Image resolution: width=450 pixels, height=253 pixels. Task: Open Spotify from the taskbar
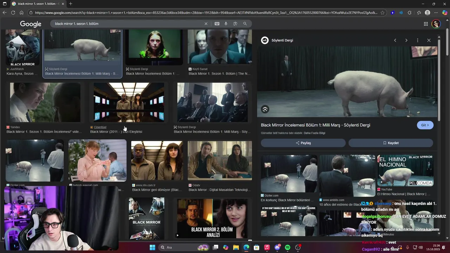pyautogui.click(x=288, y=247)
